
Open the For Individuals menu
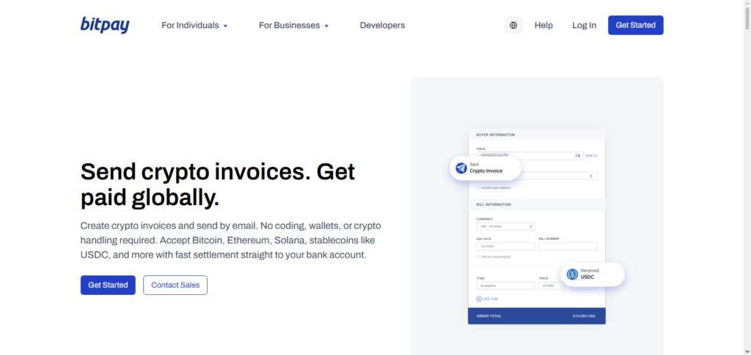[x=194, y=26]
